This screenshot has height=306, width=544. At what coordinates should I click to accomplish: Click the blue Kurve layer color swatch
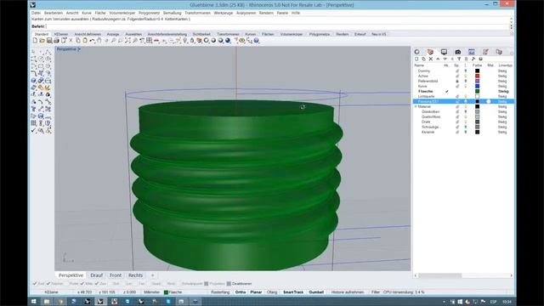(x=478, y=86)
